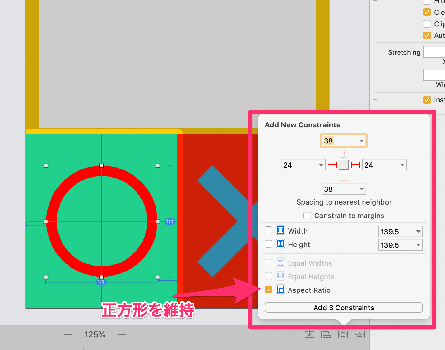
Task: Click the Height constraint icon
Action: coord(280,244)
